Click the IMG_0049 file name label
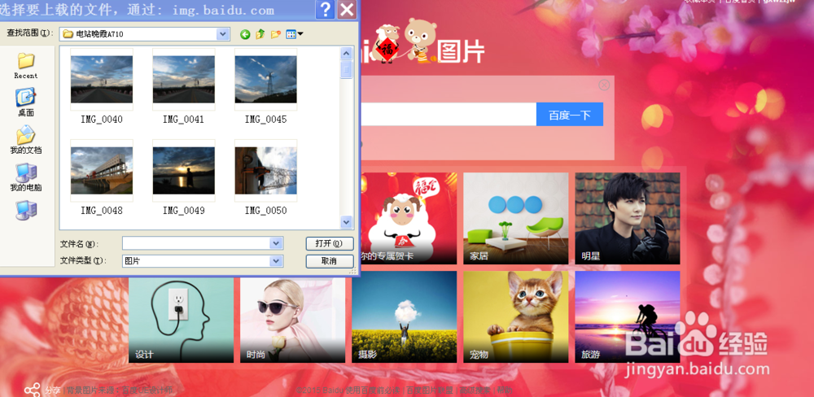The width and height of the screenshot is (814, 397). point(184,211)
